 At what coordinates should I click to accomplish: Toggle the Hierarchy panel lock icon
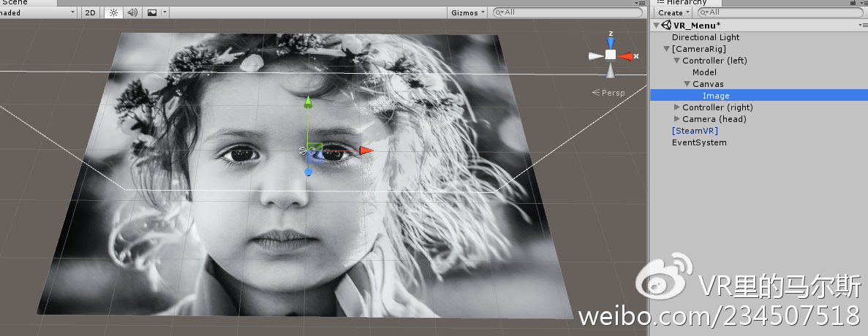point(853,3)
